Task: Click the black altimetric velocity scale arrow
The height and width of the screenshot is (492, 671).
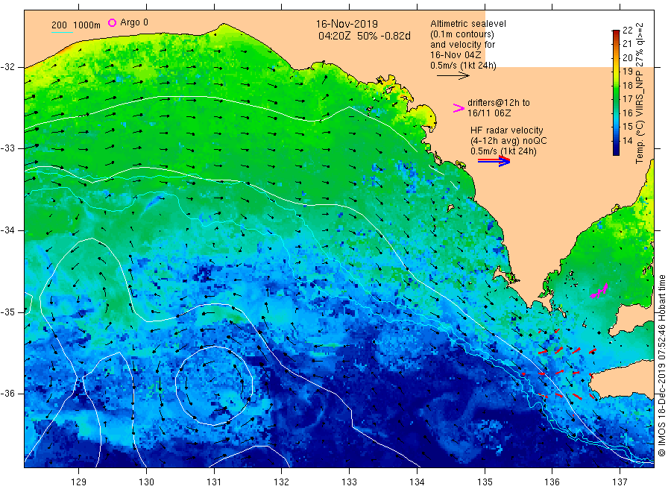Action: [453, 76]
